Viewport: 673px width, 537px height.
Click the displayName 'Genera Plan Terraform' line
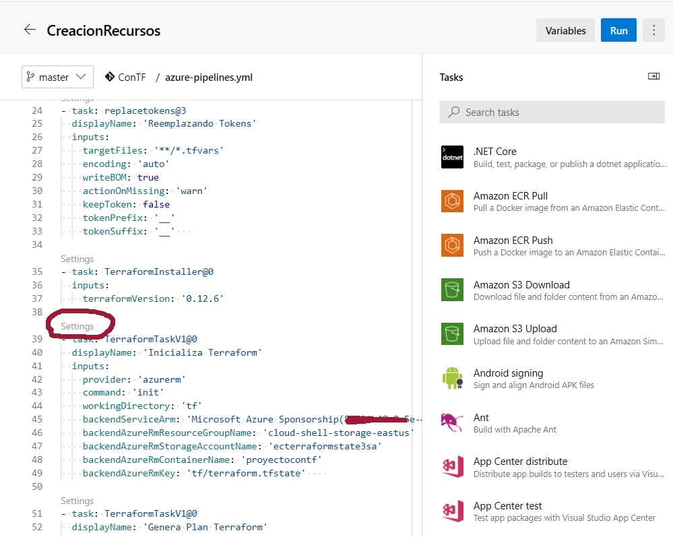coord(170,527)
